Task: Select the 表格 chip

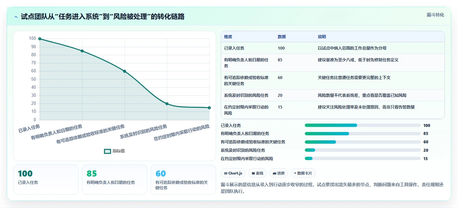Action: [257, 173]
